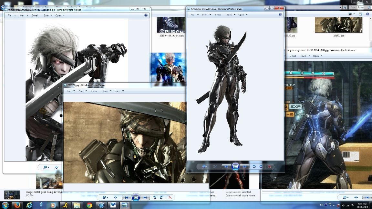Open Burn dropdown in revengeance Photo Viewer

coord(305,56)
